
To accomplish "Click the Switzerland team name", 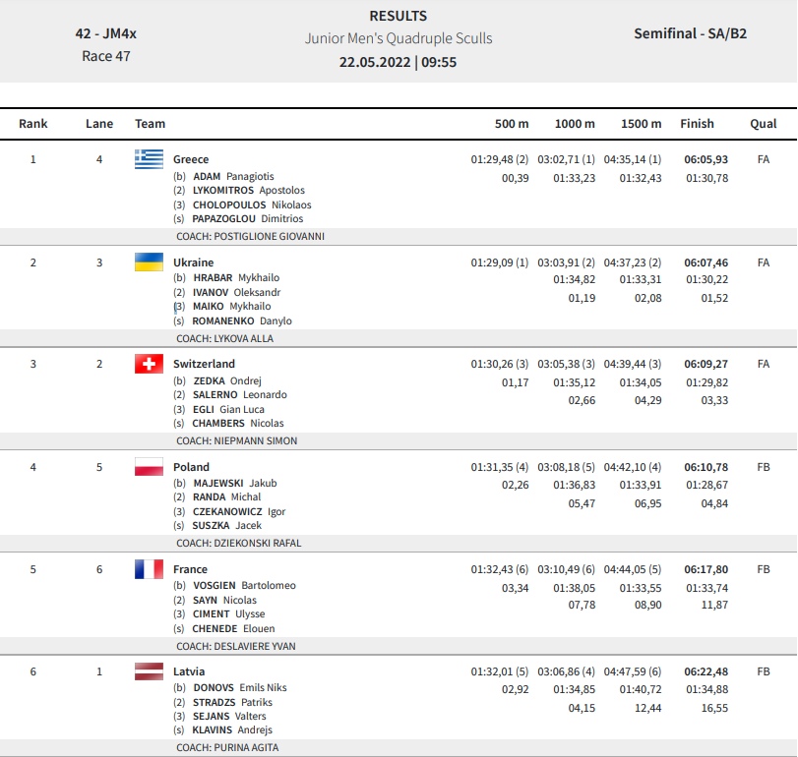I will (204, 364).
